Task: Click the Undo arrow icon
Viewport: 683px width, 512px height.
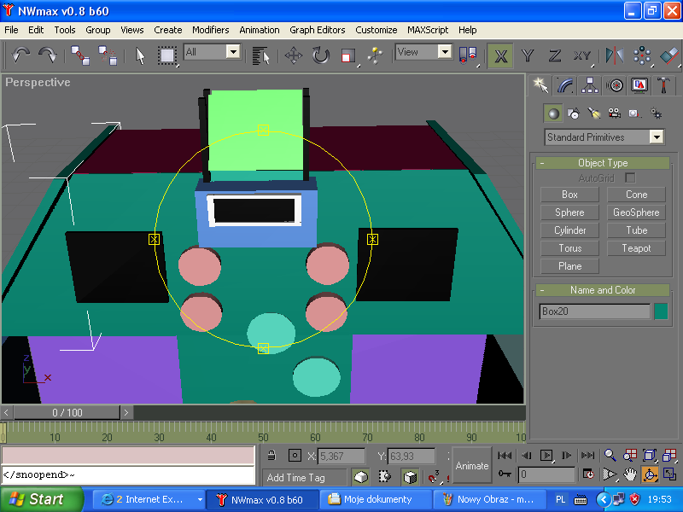Action: [x=21, y=55]
